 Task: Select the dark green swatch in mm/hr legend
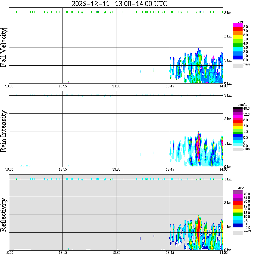(238, 133)
